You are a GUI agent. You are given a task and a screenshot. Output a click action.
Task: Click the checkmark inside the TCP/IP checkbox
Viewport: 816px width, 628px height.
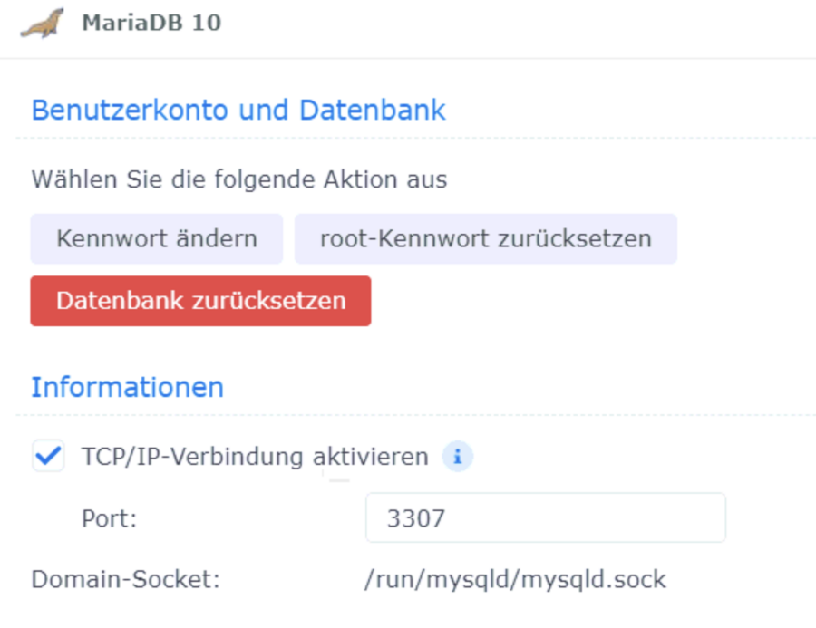click(47, 457)
